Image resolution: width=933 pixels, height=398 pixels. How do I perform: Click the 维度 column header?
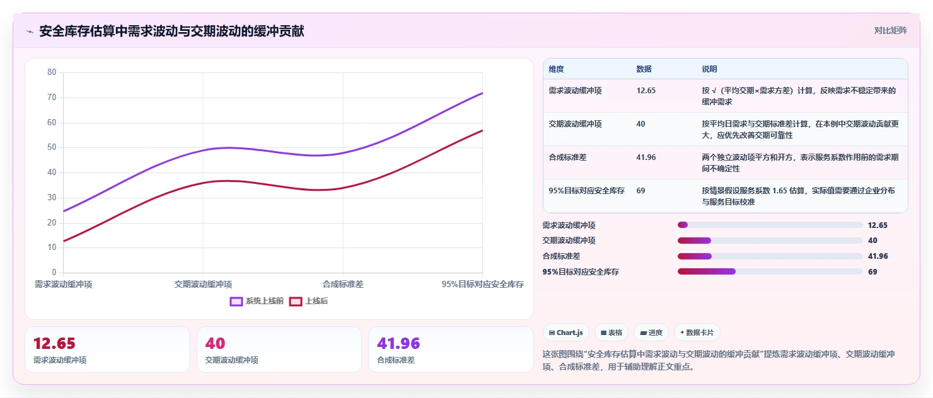(557, 69)
